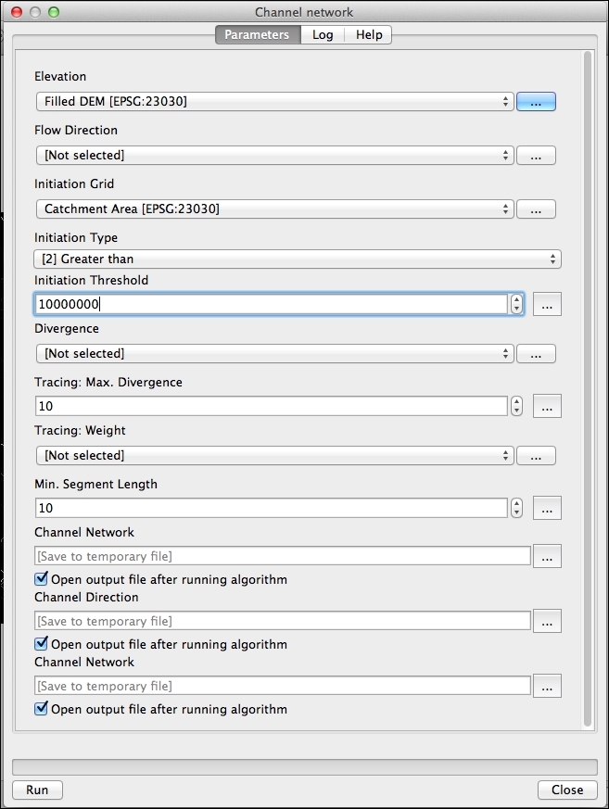Click the ellipsis button for Initiation Threshold
609x809 pixels.
tap(547, 304)
